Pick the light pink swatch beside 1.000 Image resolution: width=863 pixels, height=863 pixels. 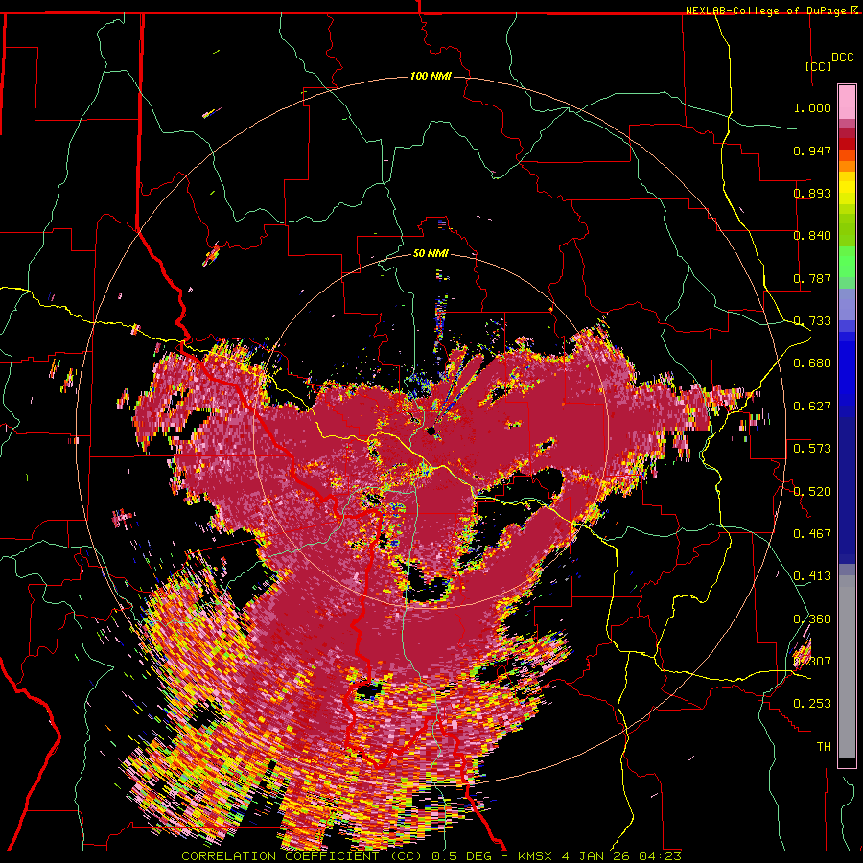(x=847, y=103)
